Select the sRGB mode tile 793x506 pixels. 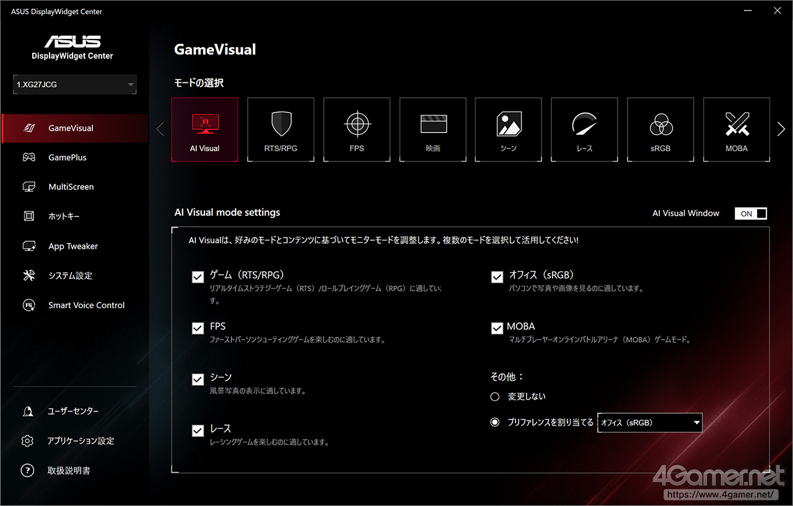[x=660, y=129]
